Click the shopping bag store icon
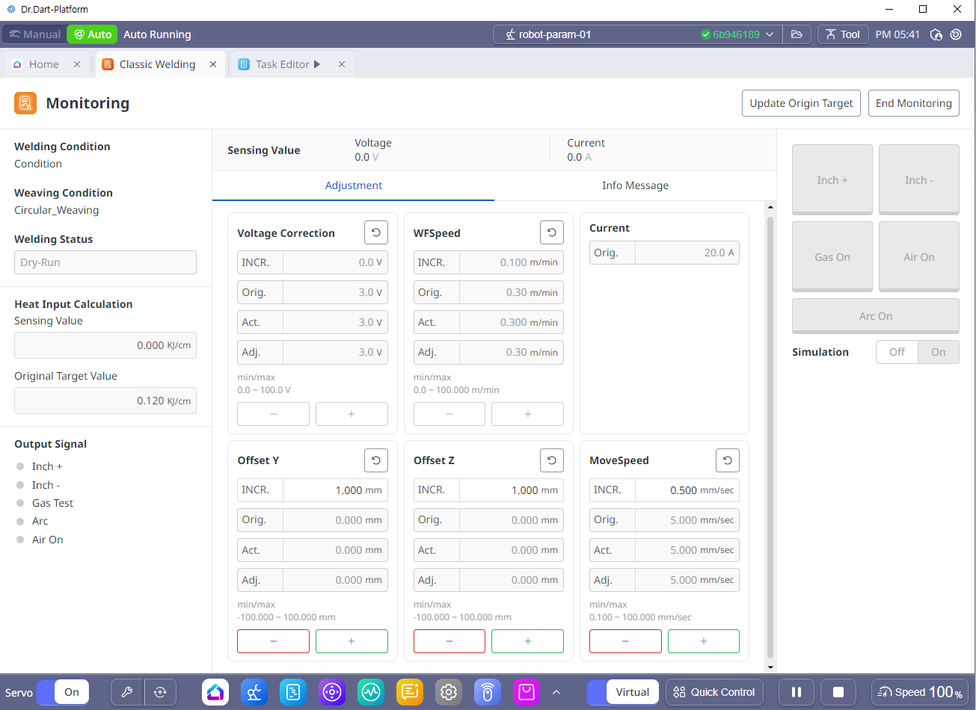Screen dimensions: 976x710 (527, 692)
